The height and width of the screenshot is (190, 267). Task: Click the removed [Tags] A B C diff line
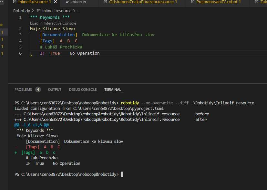37,147
